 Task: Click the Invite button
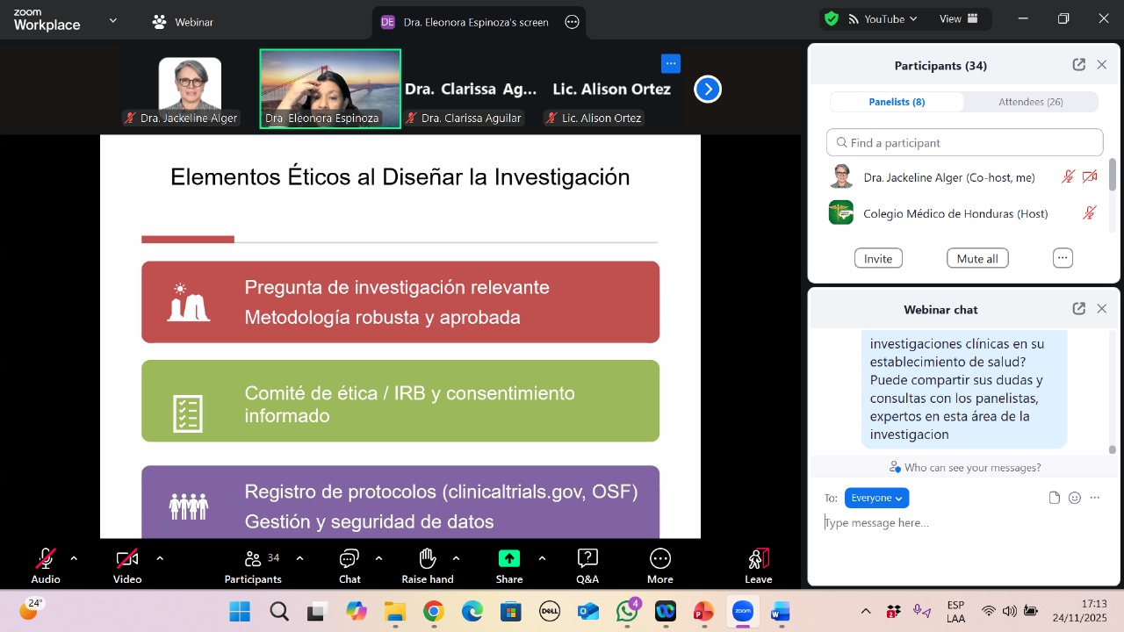point(878,258)
